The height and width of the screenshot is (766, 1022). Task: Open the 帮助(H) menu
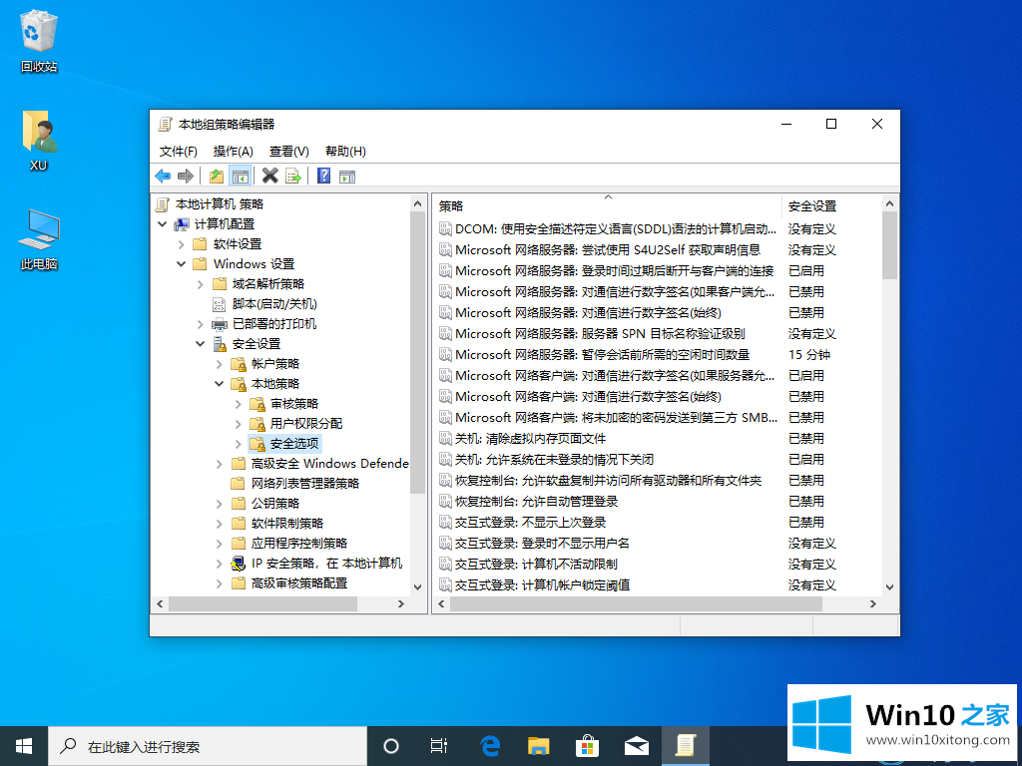(x=345, y=152)
